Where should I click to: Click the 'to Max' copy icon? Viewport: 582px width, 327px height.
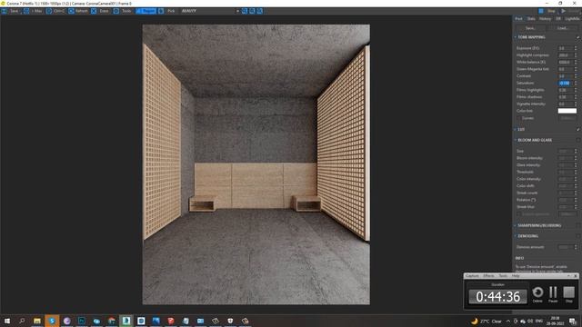coord(26,11)
